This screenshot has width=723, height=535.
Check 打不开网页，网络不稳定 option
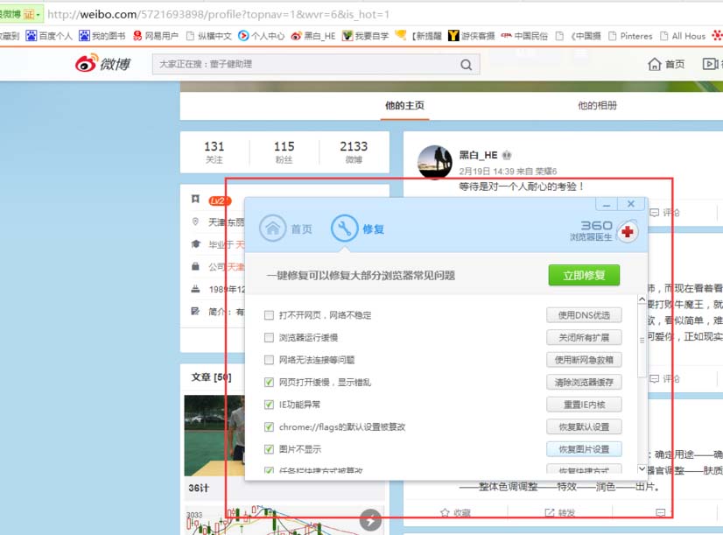[269, 315]
